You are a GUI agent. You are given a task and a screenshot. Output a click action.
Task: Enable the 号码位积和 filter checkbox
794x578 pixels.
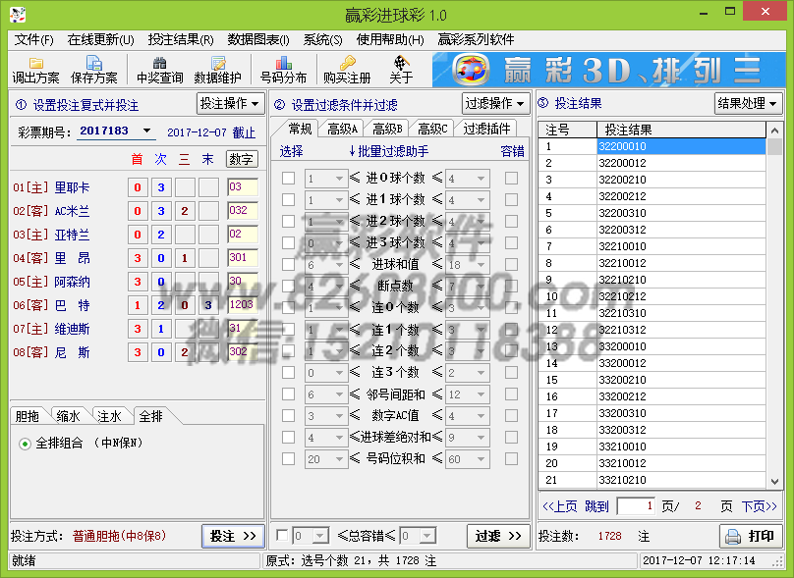tap(288, 458)
